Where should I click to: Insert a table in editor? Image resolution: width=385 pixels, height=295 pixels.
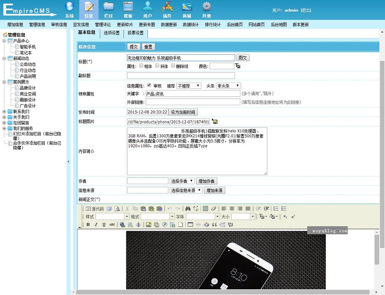[x=190, y=224]
